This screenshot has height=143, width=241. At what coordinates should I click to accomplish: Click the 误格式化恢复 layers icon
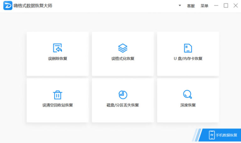[x=123, y=48]
